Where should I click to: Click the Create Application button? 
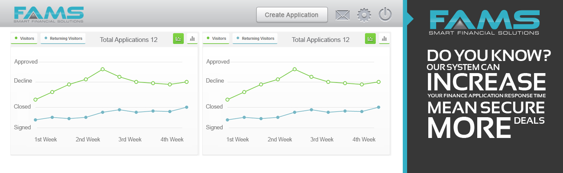291,15
